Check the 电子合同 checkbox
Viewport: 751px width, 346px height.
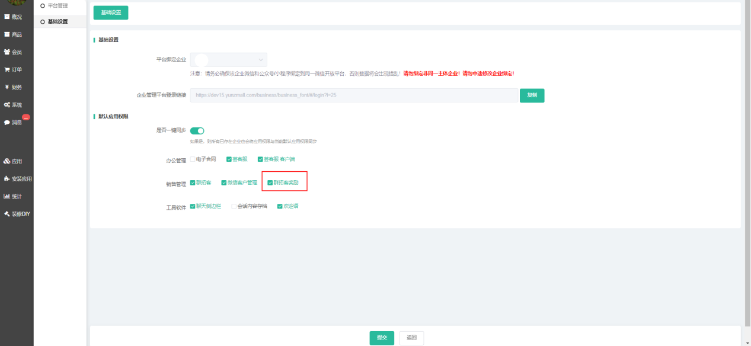point(192,159)
